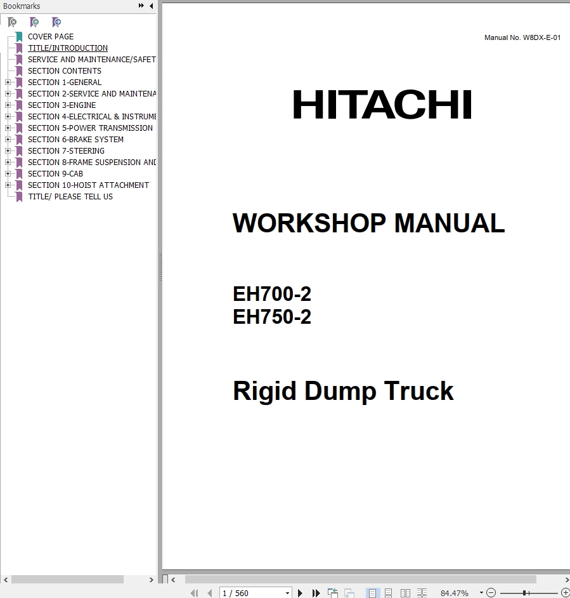Open the zoom percentage dropdown
570x598 pixels.
481,593
